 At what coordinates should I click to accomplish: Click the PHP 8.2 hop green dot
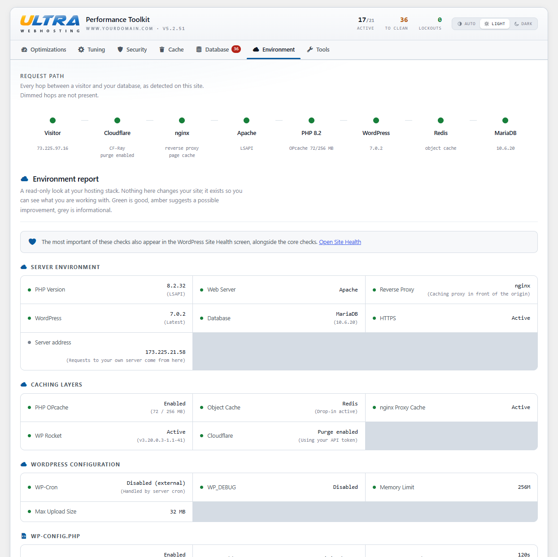tap(311, 120)
